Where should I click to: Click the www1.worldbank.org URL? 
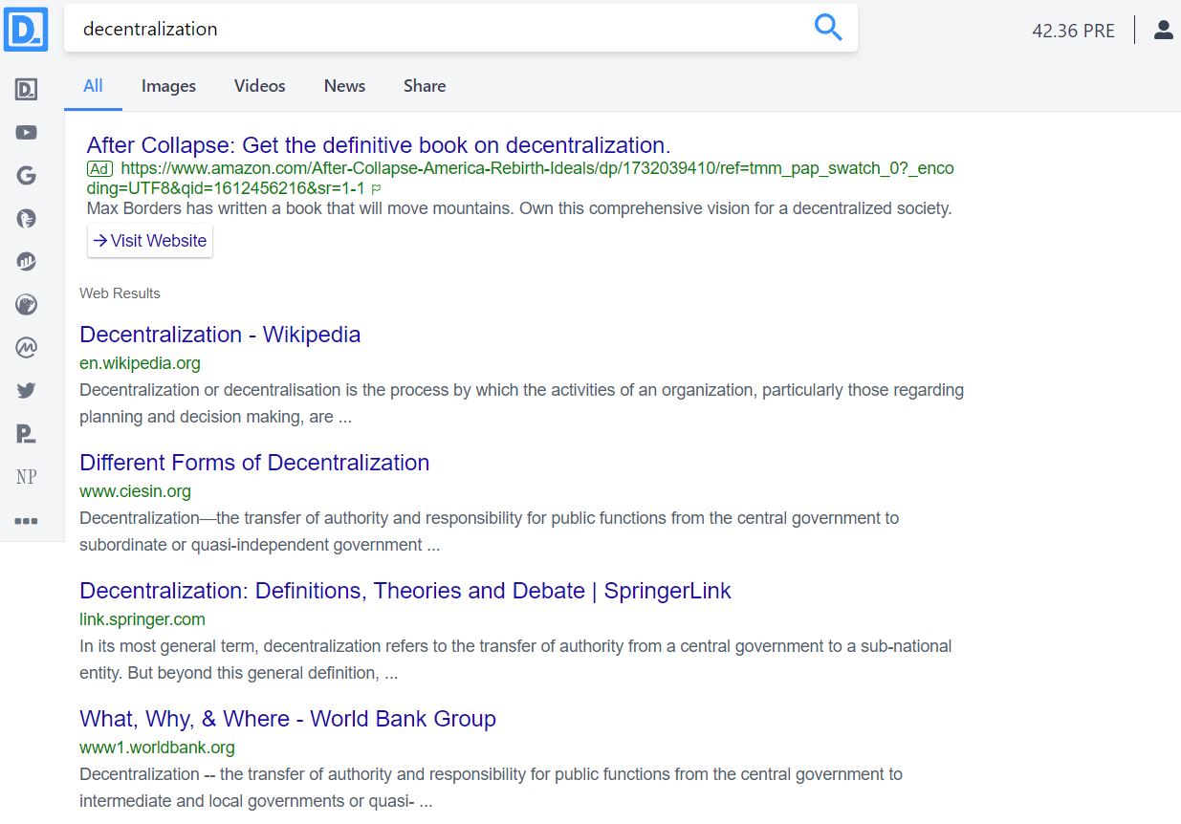[157, 748]
